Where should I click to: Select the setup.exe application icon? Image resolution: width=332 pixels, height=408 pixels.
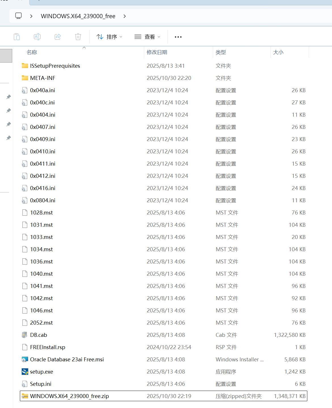pyautogui.click(x=25, y=372)
